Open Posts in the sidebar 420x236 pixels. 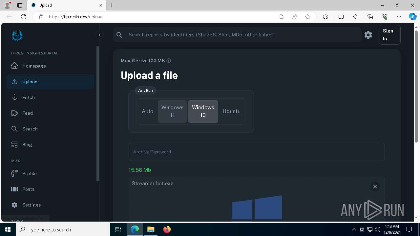click(x=50, y=189)
